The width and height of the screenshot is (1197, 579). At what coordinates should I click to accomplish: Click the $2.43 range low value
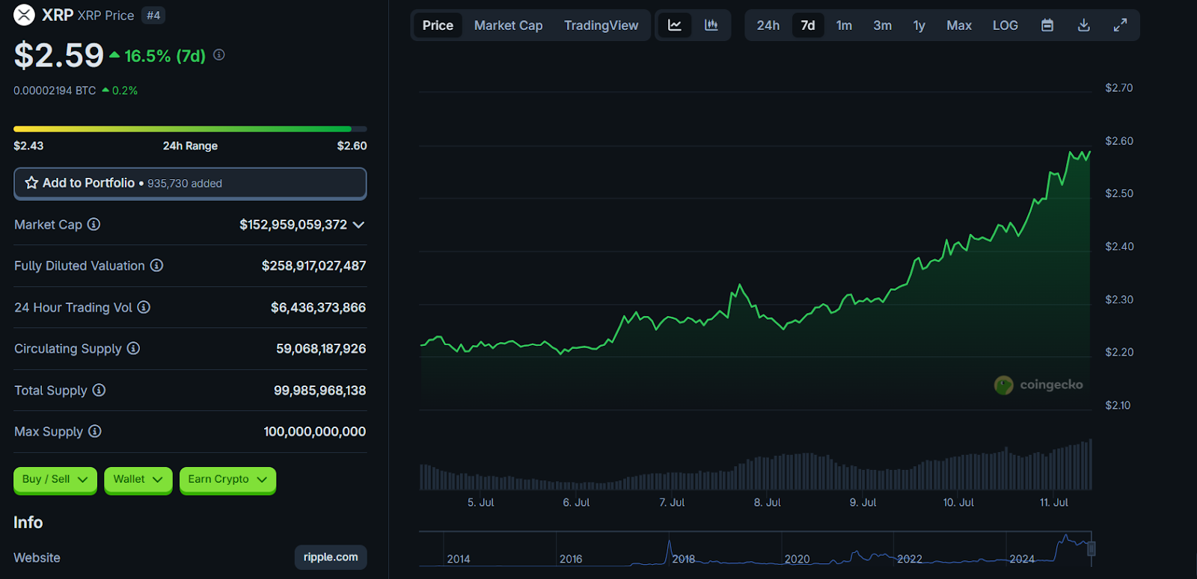coord(28,146)
